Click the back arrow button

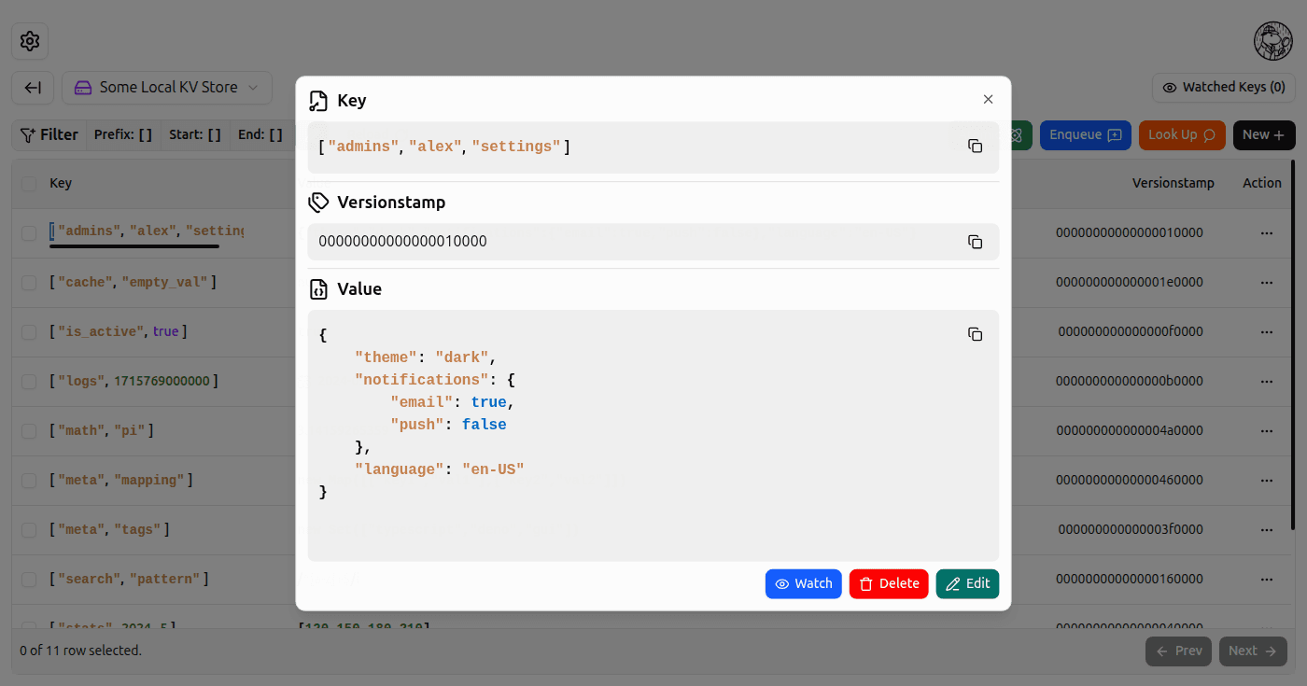pos(33,88)
